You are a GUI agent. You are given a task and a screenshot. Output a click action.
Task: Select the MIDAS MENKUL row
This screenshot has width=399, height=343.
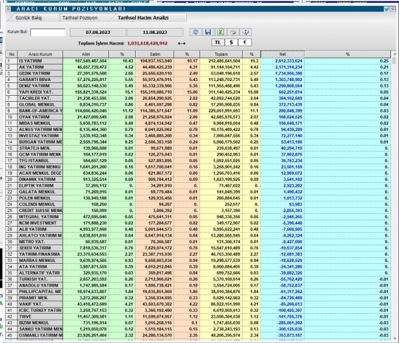pos(198,123)
